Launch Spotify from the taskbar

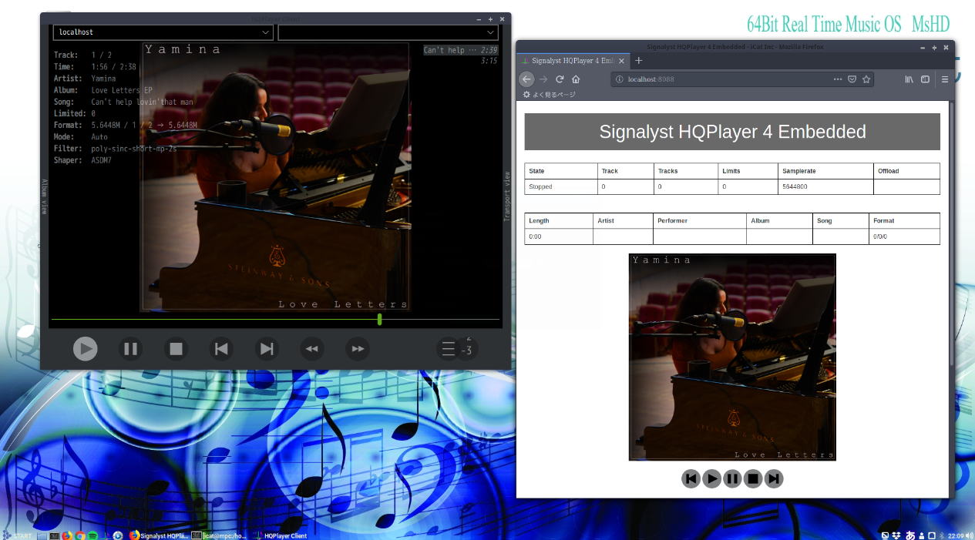coord(92,535)
